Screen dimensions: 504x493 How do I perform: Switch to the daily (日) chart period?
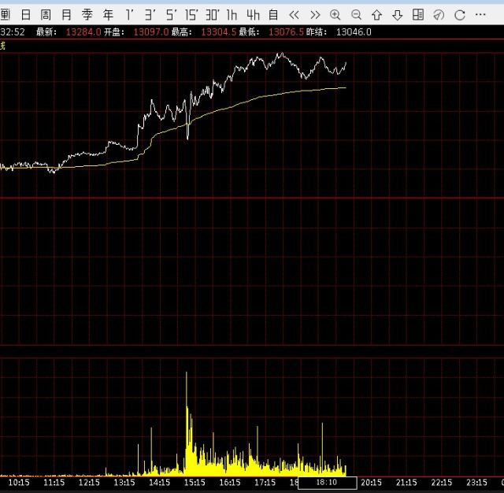pos(26,15)
